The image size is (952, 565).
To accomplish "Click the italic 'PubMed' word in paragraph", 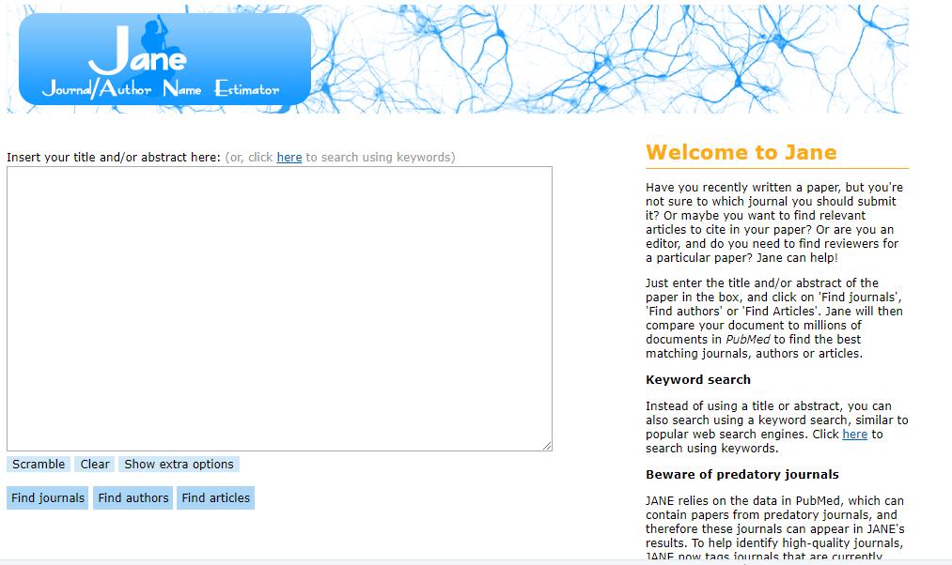I will click(748, 339).
